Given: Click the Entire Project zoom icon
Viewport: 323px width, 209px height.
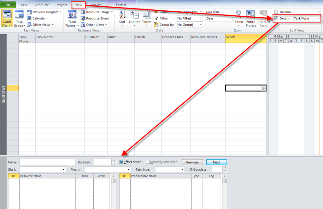Looking at the screenshot, I should 251,14.
